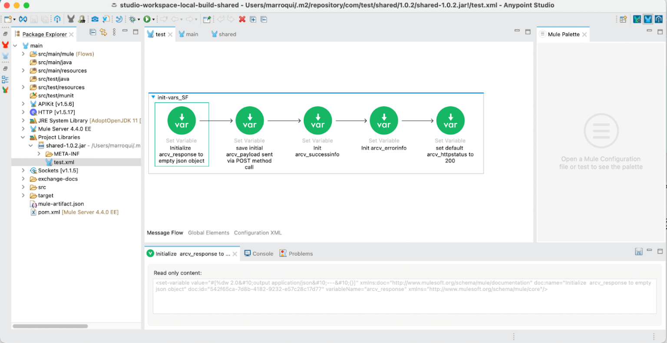Run the Mule application with the green play icon
The height and width of the screenshot is (343, 667).
tap(148, 19)
